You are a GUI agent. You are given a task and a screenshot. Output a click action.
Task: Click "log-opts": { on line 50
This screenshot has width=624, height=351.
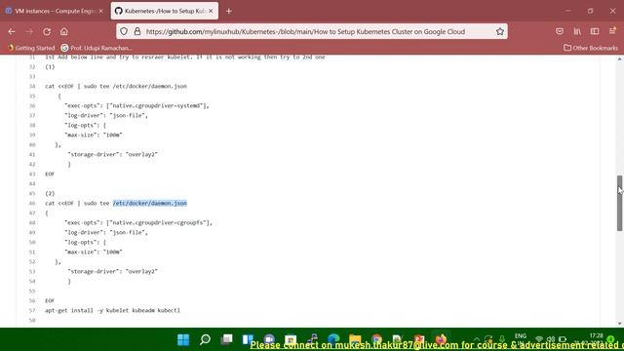coord(86,242)
